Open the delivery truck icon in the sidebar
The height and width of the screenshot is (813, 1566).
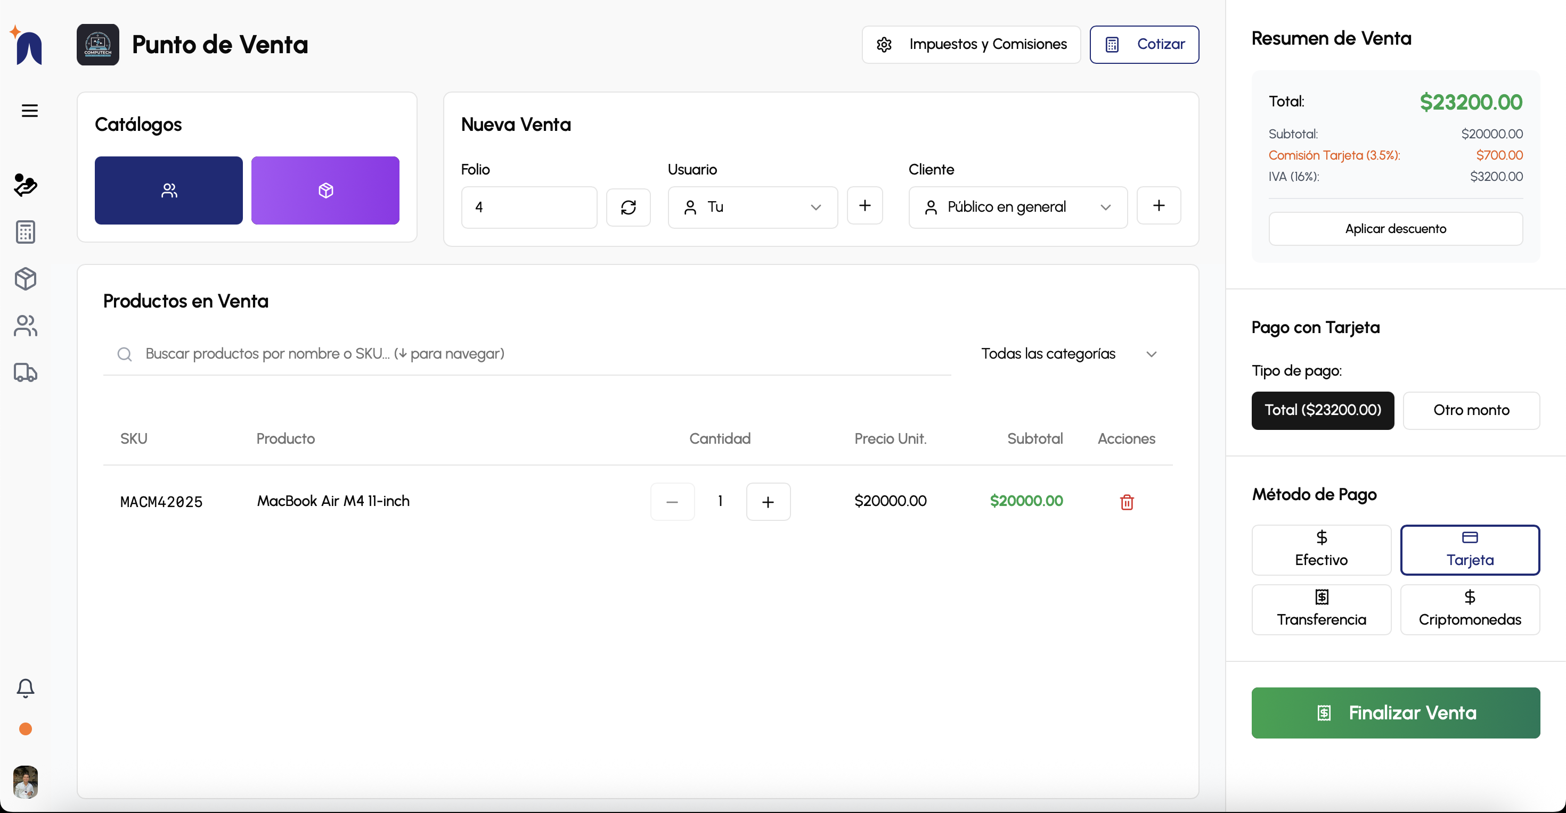coord(25,373)
